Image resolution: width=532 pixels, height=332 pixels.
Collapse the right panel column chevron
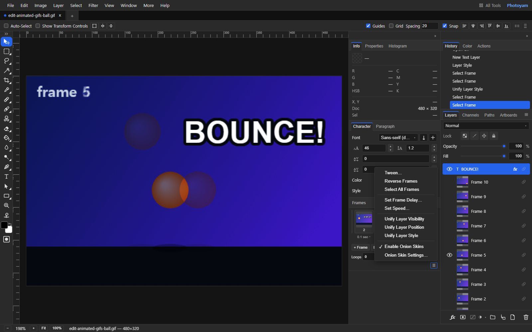coord(527,36)
